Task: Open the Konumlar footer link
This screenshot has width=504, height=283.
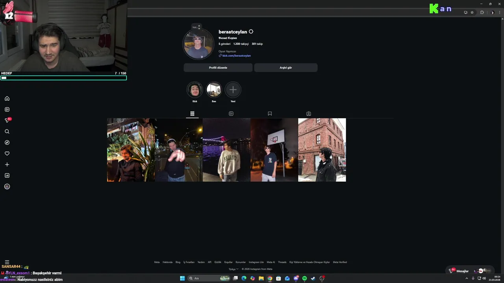Action: [x=241, y=262]
